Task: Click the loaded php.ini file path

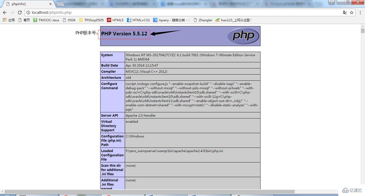Action: click(174, 151)
